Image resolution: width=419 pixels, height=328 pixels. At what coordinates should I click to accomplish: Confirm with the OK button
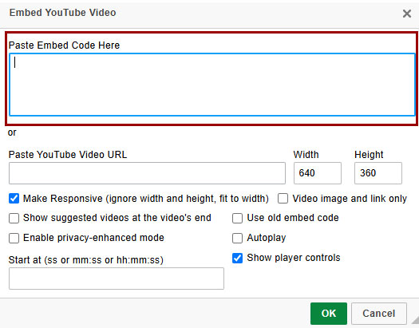tap(329, 314)
